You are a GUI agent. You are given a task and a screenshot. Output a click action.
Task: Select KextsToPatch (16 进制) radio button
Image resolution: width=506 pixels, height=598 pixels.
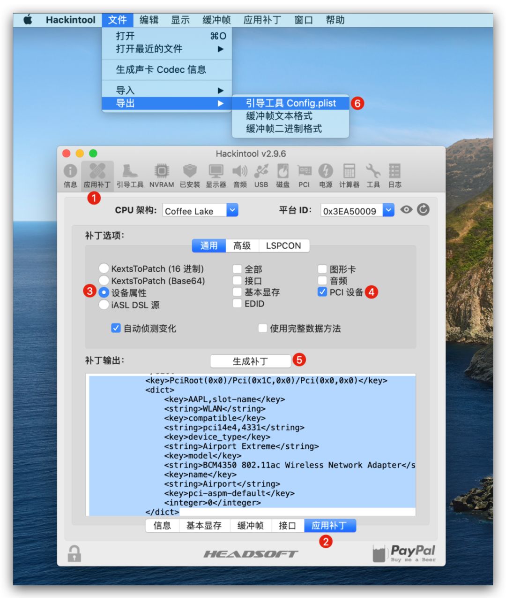pyautogui.click(x=104, y=268)
